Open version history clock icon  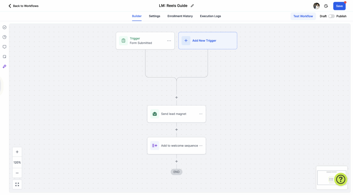coord(326,6)
